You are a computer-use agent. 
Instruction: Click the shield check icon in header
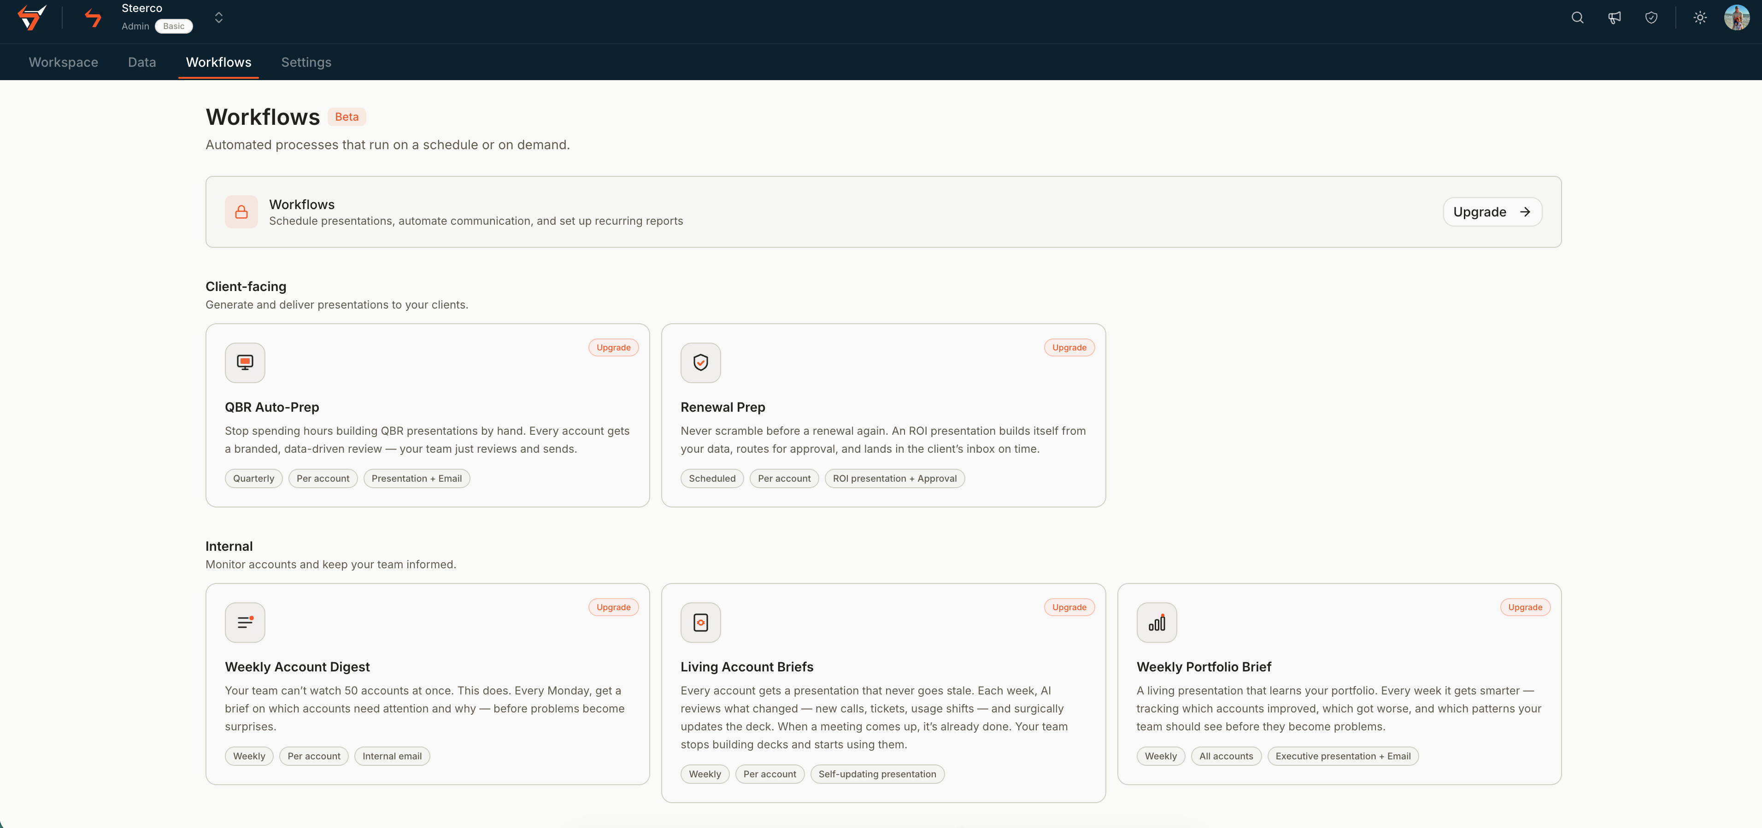[1651, 18]
